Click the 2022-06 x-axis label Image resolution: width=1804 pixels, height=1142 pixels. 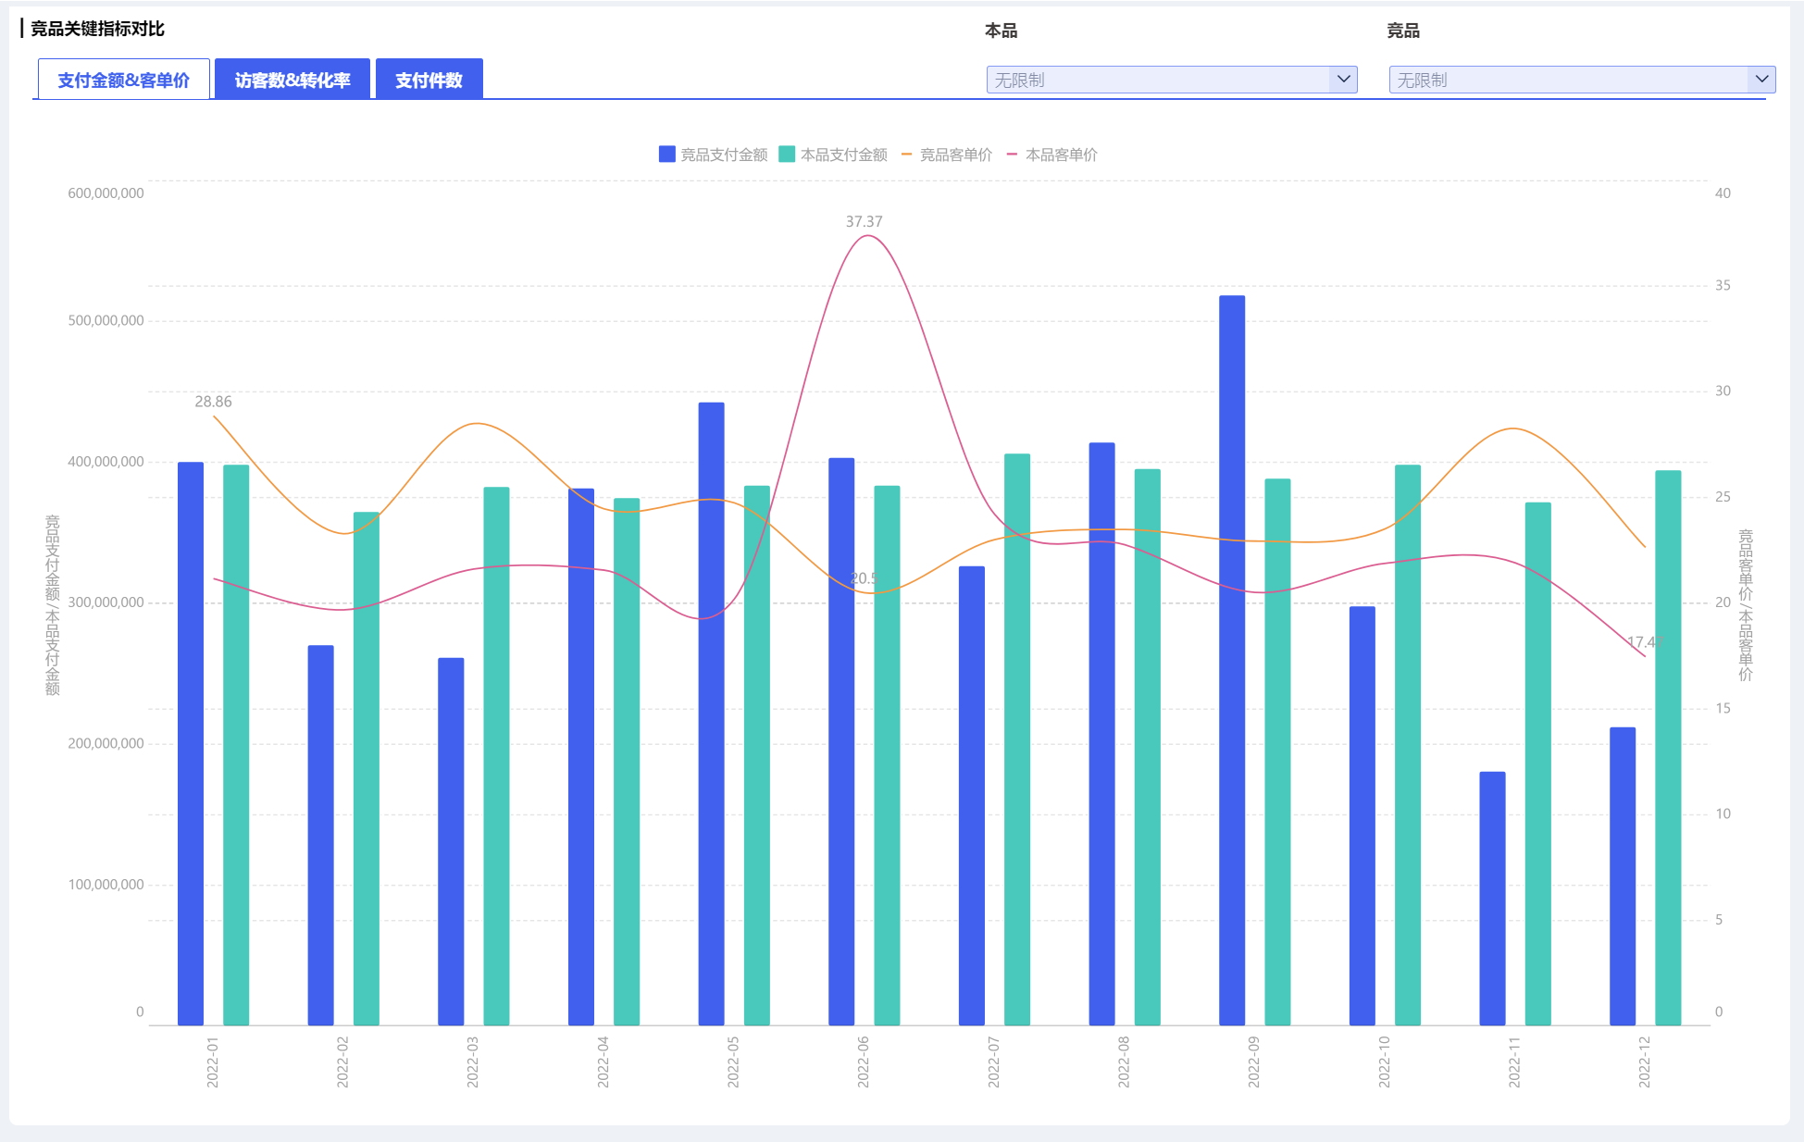[x=863, y=1061]
